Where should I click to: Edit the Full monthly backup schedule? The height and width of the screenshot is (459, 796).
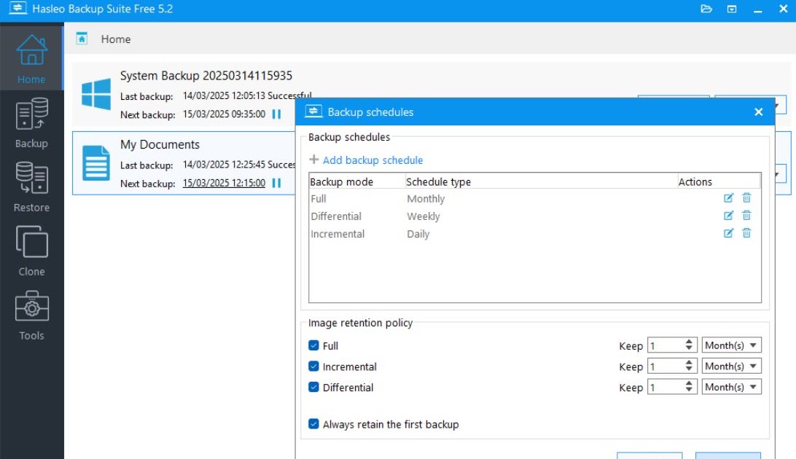pos(728,198)
